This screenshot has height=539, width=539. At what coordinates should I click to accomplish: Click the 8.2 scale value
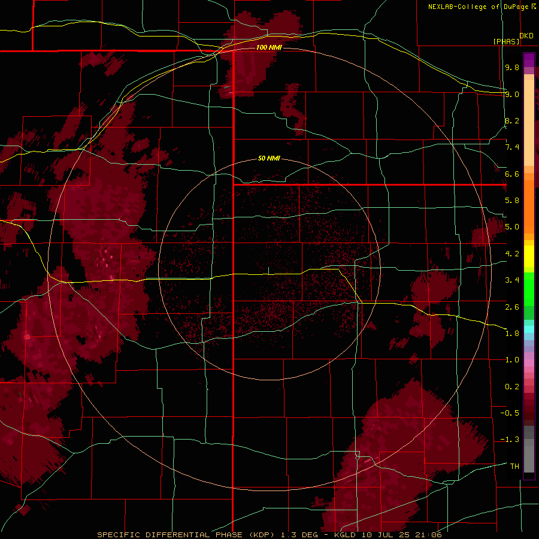click(x=512, y=120)
